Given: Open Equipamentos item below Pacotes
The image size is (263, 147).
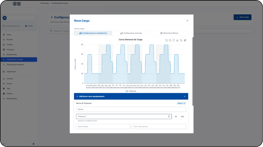Looking at the screenshot, I should [x=19, y=98].
